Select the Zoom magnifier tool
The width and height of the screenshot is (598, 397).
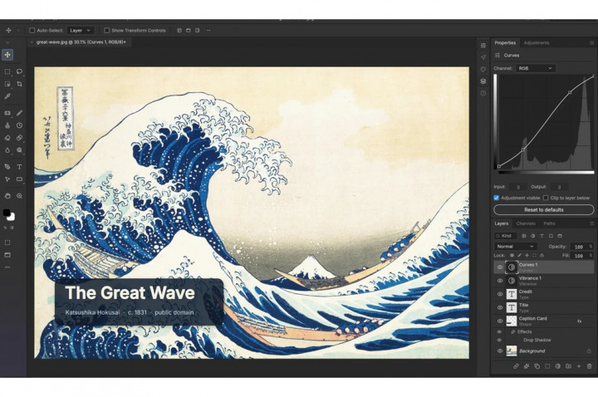click(x=19, y=196)
